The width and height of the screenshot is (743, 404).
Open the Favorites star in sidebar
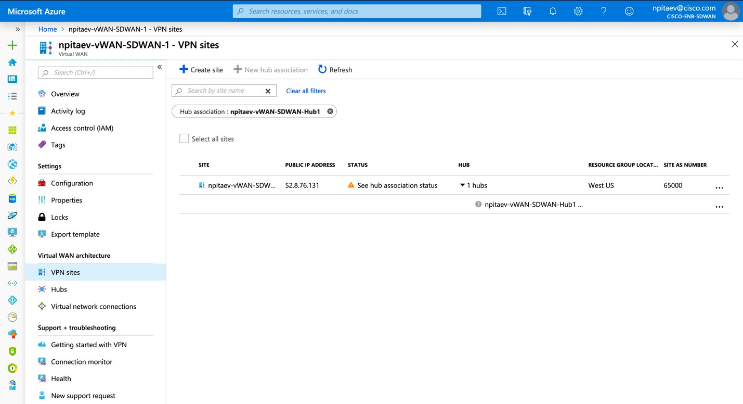(12, 113)
